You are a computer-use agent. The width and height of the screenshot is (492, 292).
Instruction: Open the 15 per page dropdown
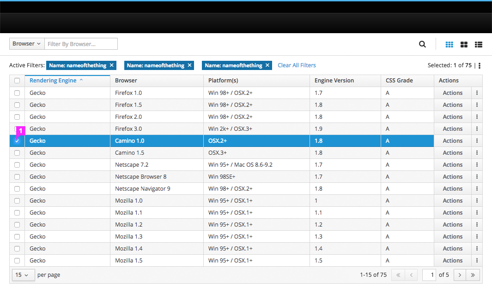(x=23, y=275)
